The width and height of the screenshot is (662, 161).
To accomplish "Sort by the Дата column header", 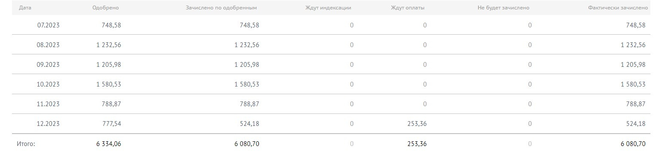I will 25,8.
